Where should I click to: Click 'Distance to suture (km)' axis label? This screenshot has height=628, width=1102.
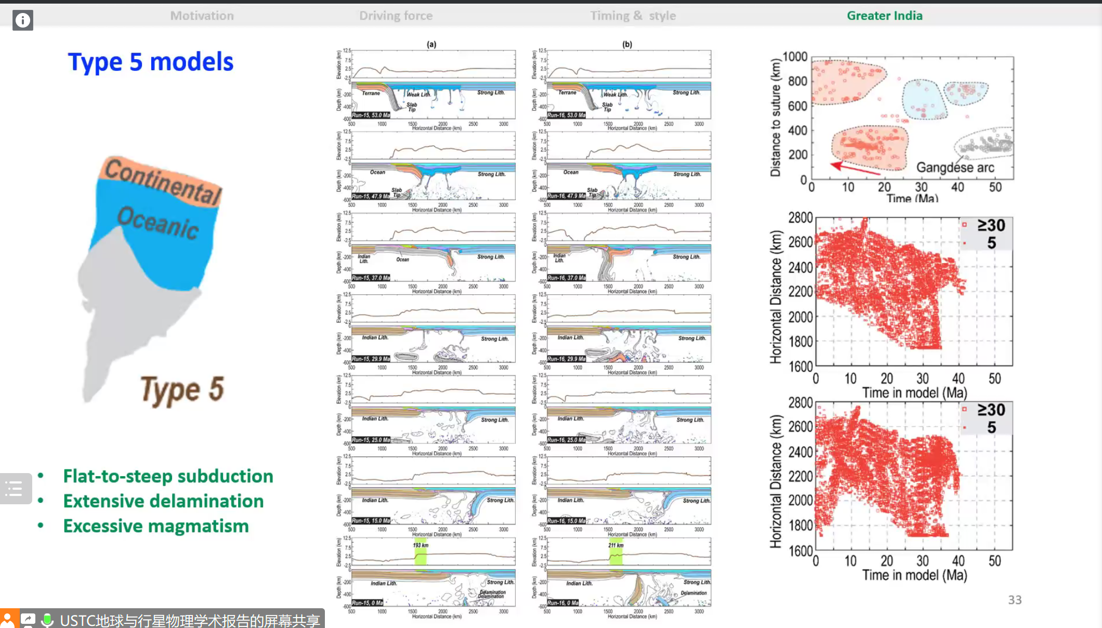776,118
